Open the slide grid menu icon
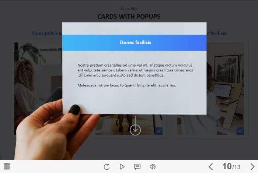Screen dimensions: 258x173 [7, 166]
